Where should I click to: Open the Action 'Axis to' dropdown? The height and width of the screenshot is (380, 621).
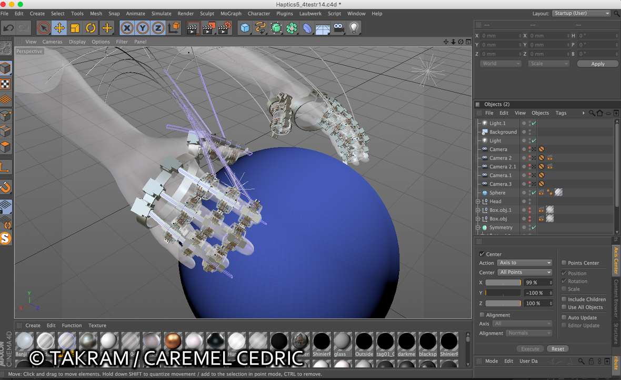click(525, 263)
